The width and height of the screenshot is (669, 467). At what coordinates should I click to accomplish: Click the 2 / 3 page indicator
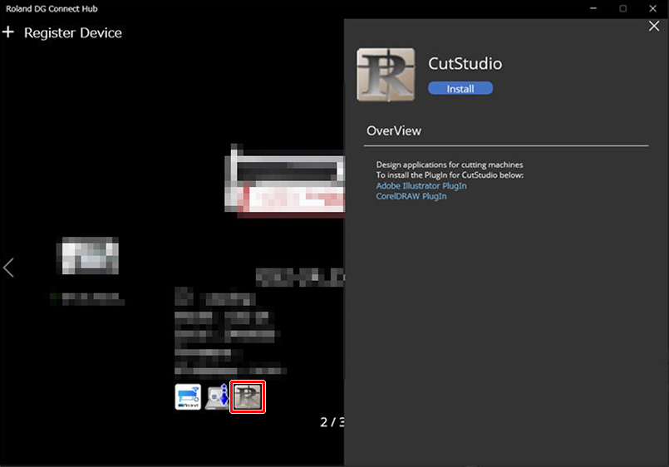point(332,422)
